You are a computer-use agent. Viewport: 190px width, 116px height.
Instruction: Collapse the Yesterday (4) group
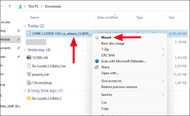tap(26, 49)
